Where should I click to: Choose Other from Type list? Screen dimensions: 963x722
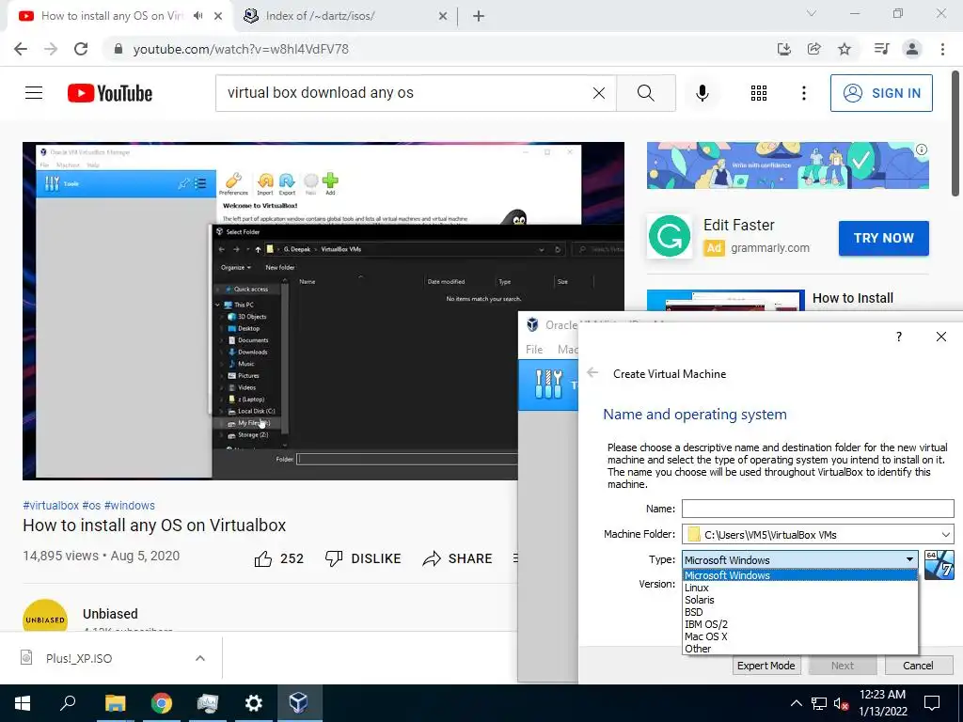click(x=799, y=649)
